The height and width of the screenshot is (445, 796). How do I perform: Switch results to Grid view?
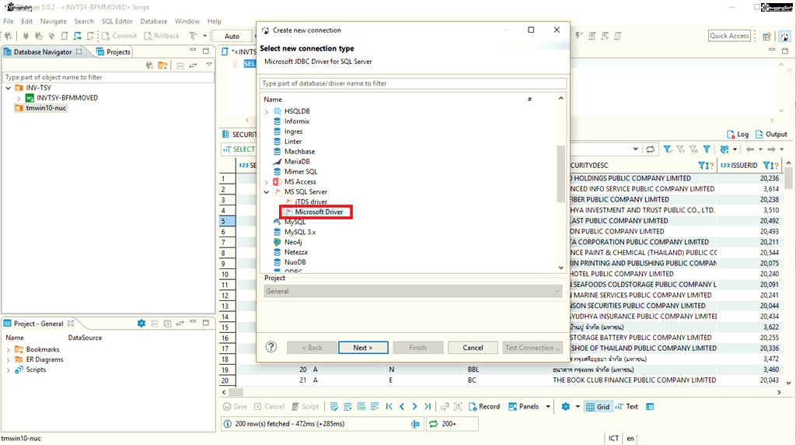pyautogui.click(x=598, y=406)
